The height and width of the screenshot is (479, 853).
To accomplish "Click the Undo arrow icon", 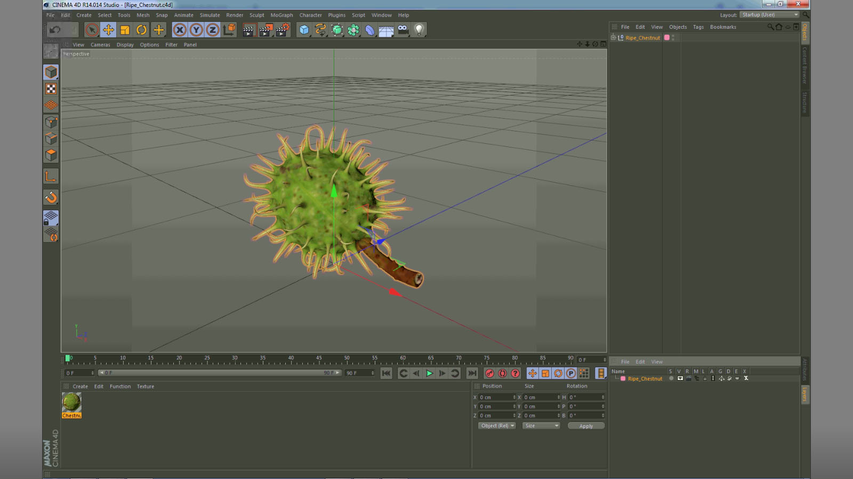I will tap(55, 30).
